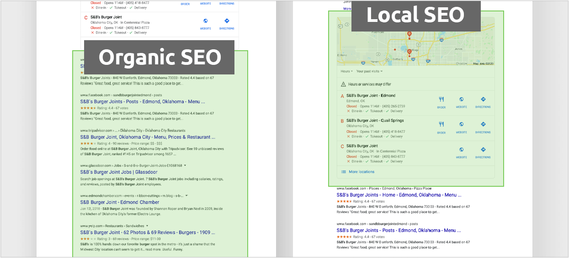The height and width of the screenshot is (258, 569).
Task: Click Directions icon for Quail Springs location
Action: point(483,124)
